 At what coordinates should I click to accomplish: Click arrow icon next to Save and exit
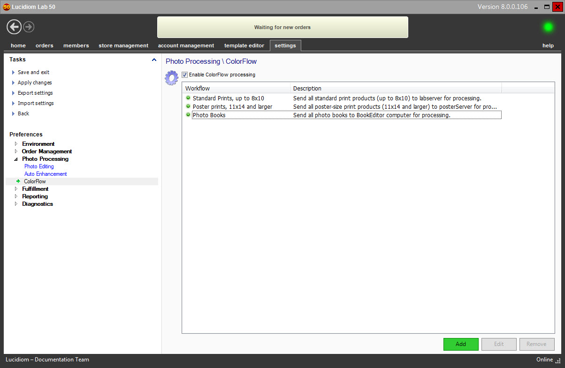coord(13,72)
